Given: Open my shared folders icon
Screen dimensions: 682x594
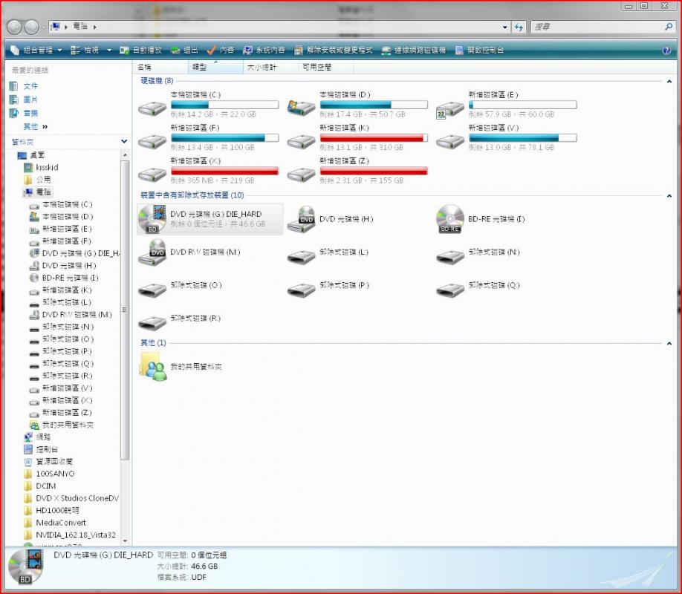Looking at the screenshot, I should (x=153, y=367).
